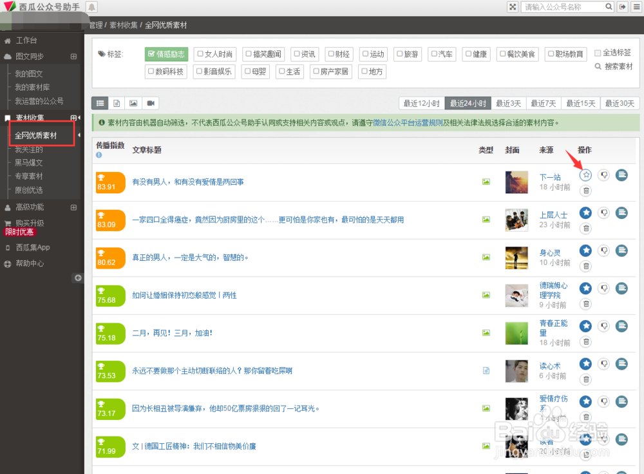Select the 最近30天 time tab

click(x=620, y=103)
